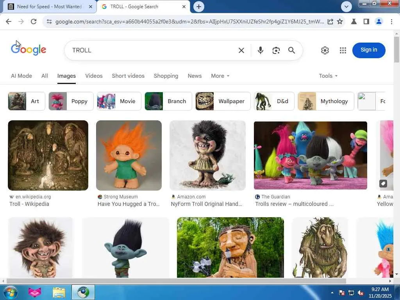400x300 pixels.
Task: Open the Google apps grid
Action: click(x=343, y=50)
